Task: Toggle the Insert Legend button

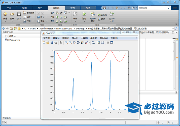Action: tap(102, 43)
